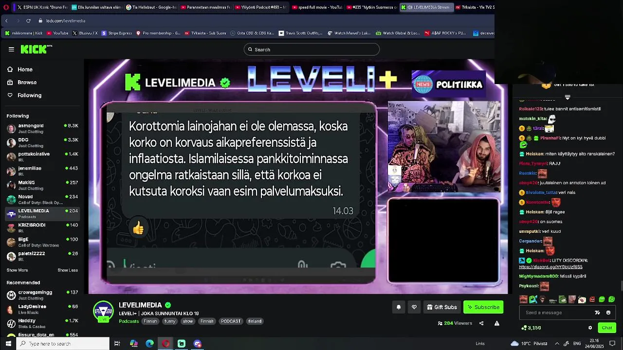Image resolution: width=623 pixels, height=350 pixels.
Task: Open jenemiliae channel
Action: tap(42, 171)
